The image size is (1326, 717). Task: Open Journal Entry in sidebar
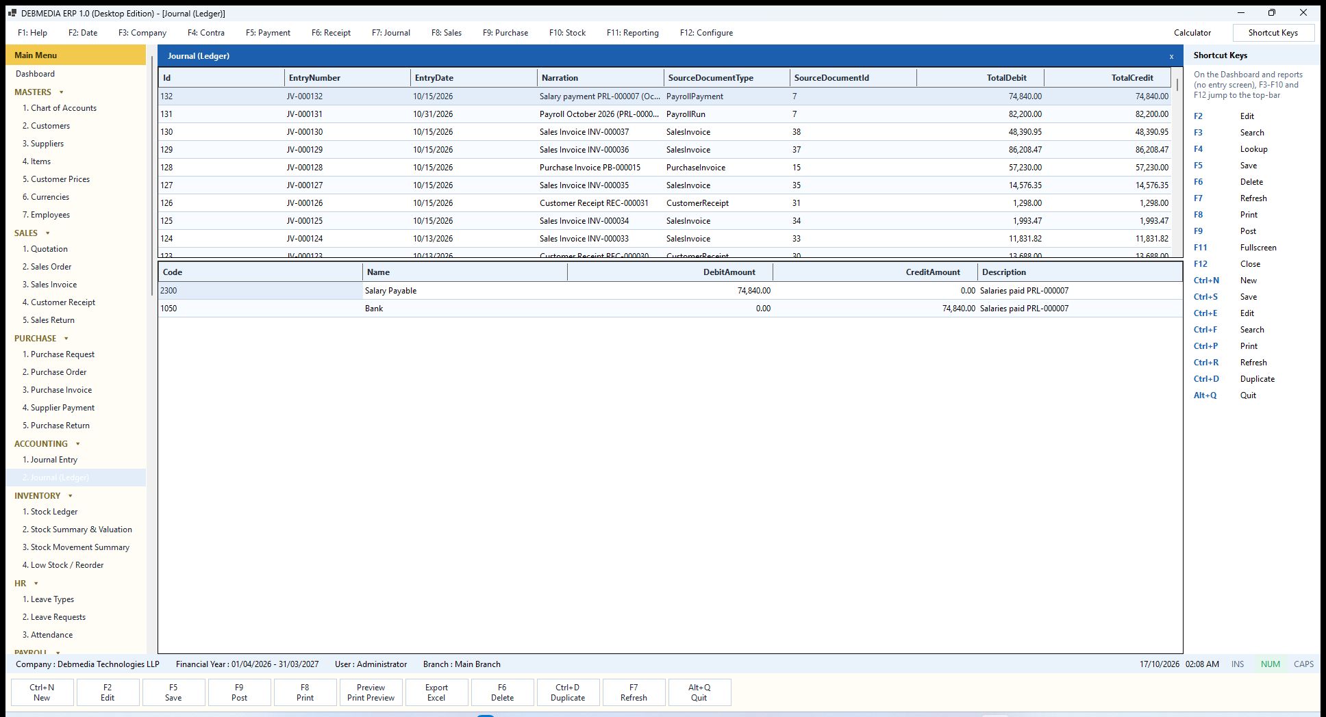(50, 460)
